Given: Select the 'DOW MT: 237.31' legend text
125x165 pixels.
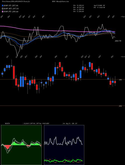Looking at the screenshot, I should tap(11, 8).
